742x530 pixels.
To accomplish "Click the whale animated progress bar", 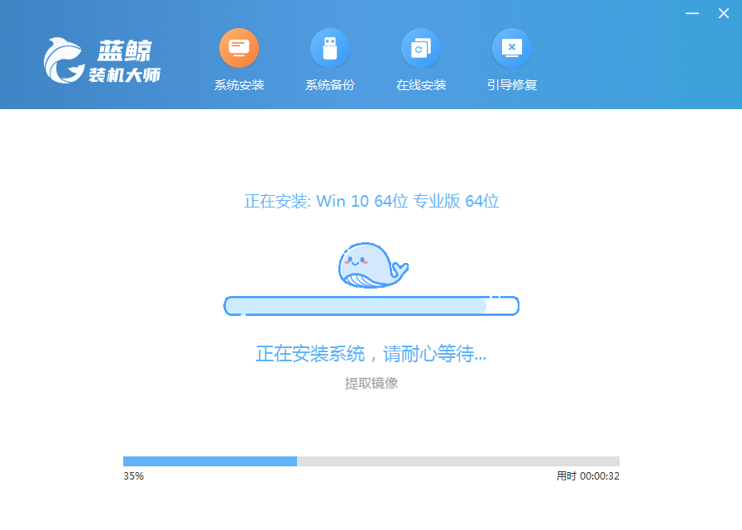I will tap(371, 306).
